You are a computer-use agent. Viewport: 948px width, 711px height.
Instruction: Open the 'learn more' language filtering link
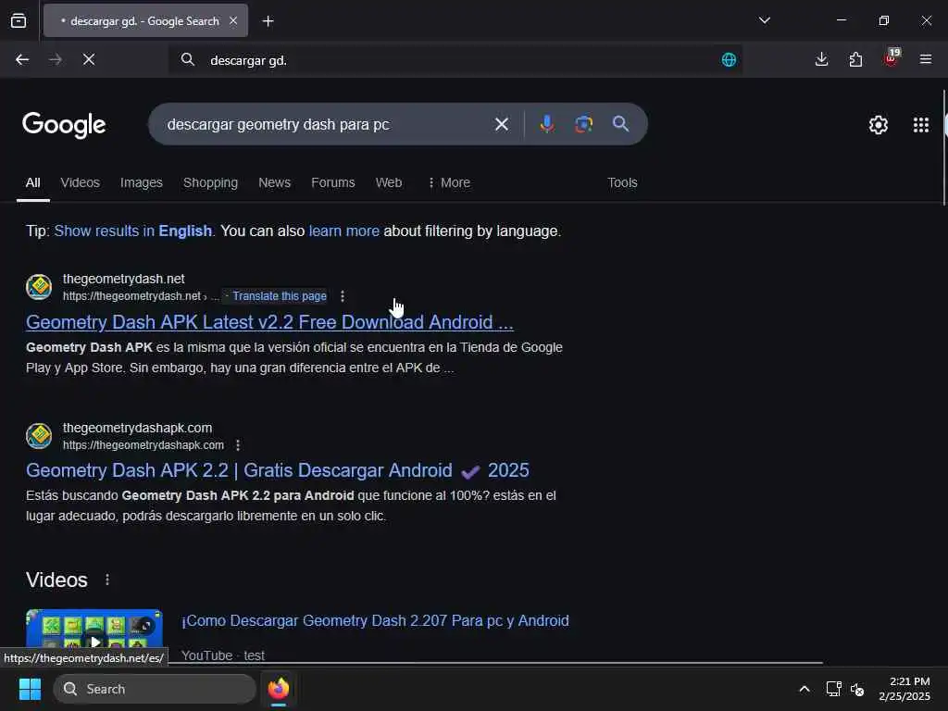click(x=344, y=231)
